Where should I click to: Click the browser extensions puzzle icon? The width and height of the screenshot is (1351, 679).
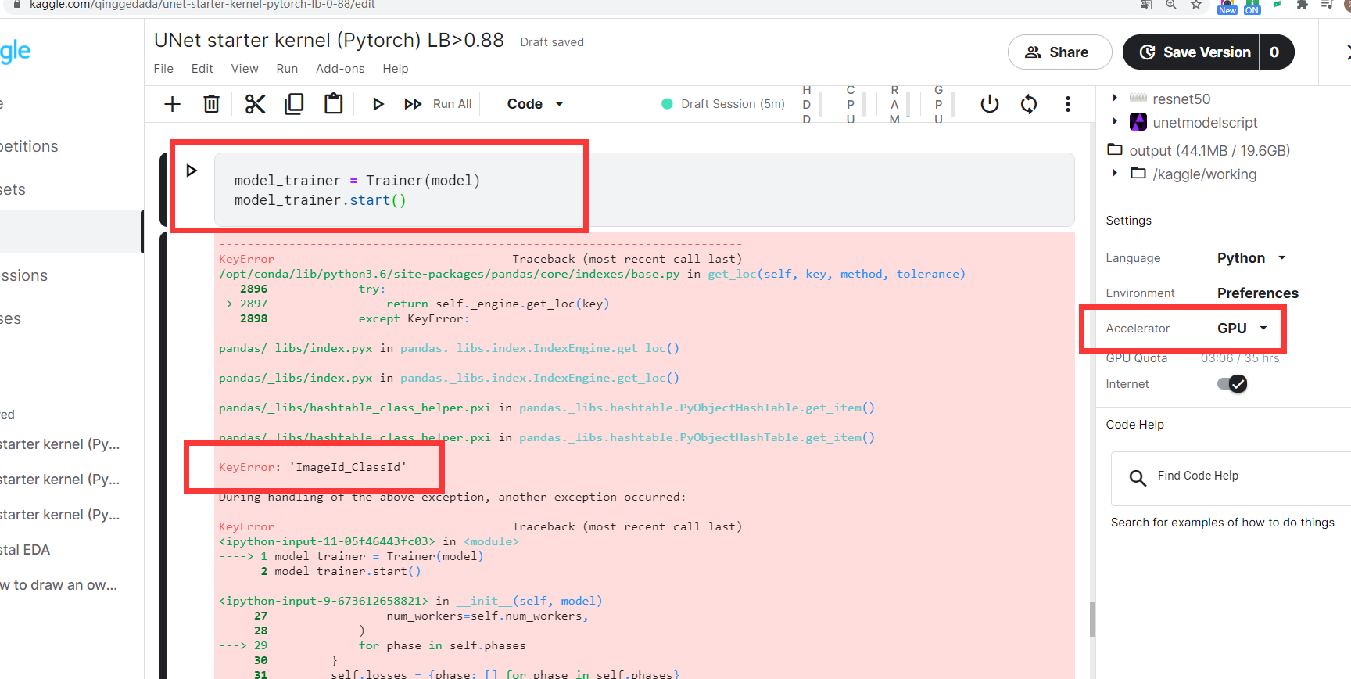(x=1302, y=5)
